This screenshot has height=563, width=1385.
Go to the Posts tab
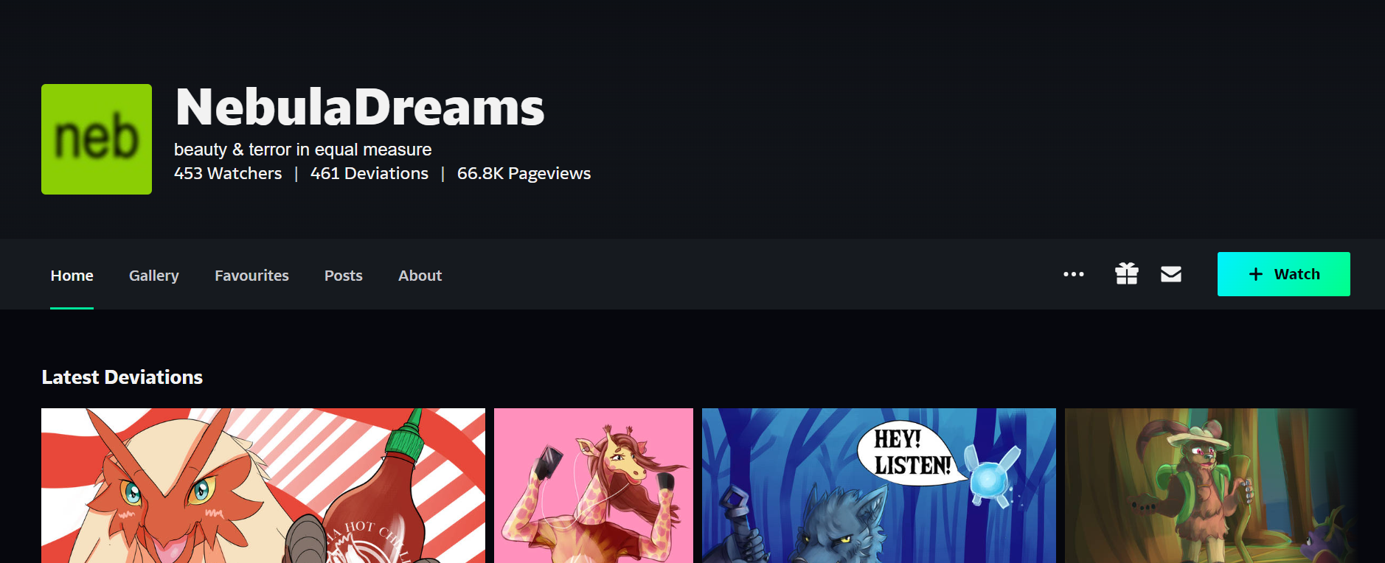344,276
